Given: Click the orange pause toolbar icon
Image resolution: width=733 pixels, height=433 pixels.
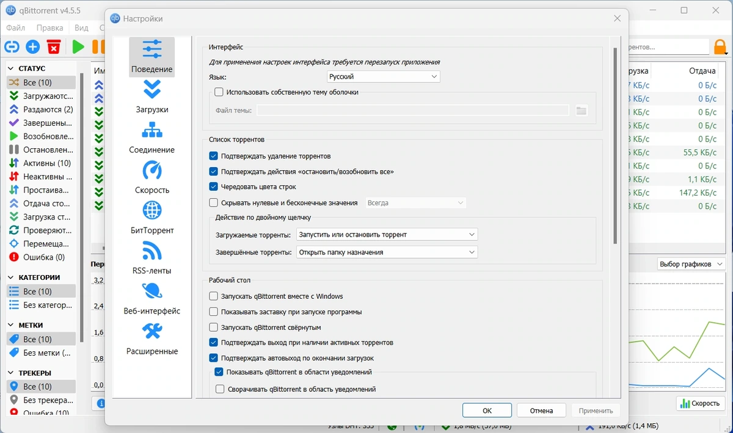Looking at the screenshot, I should point(98,46).
